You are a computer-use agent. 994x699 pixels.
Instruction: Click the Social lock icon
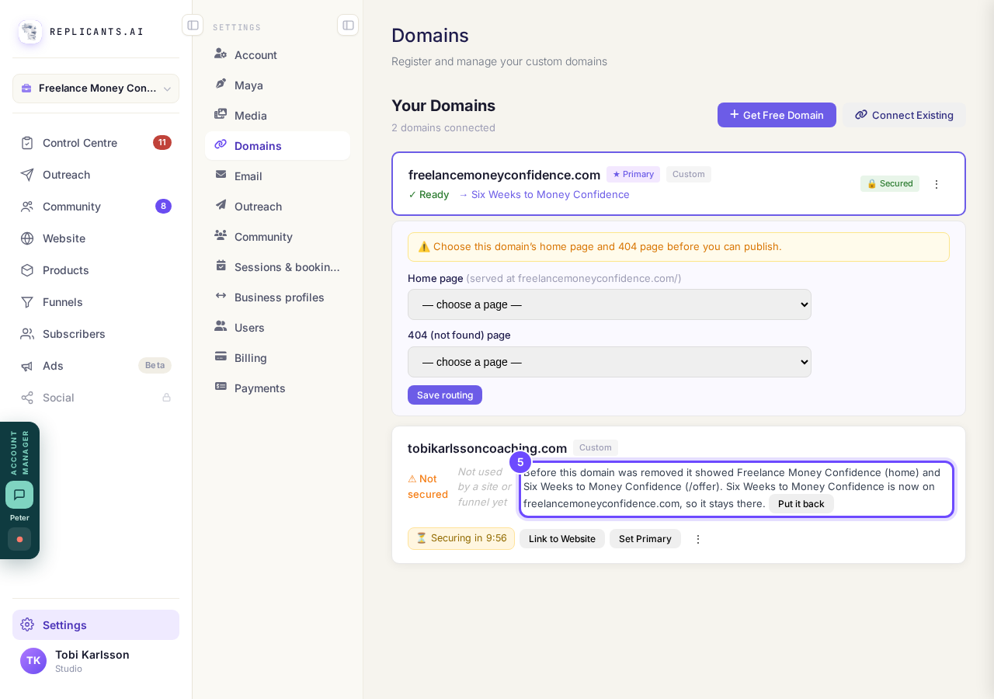point(166,398)
